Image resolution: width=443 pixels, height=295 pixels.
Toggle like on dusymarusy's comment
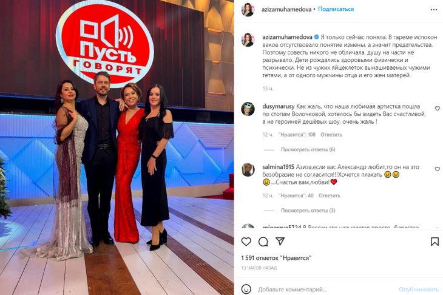click(437, 109)
